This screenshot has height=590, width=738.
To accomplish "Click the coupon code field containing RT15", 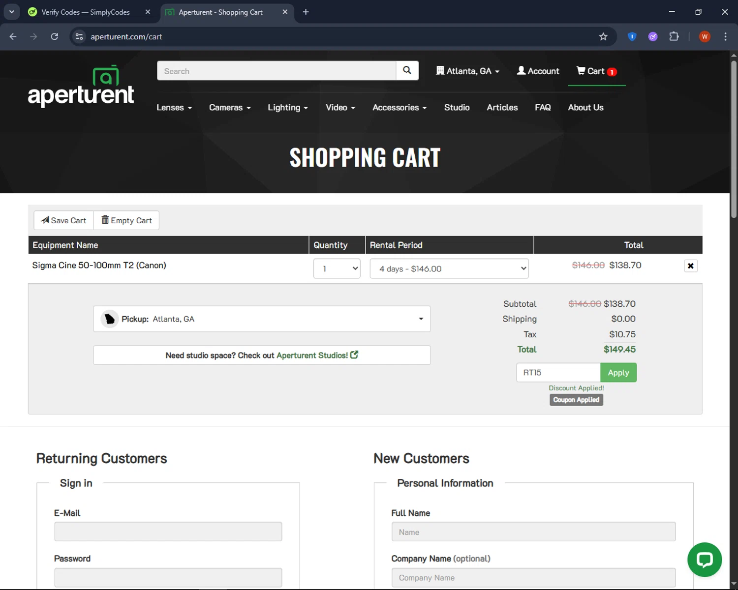I will pyautogui.click(x=558, y=373).
